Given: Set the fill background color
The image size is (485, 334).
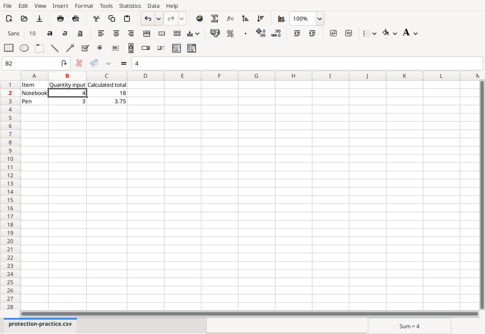Looking at the screenshot, I should coord(386,32).
